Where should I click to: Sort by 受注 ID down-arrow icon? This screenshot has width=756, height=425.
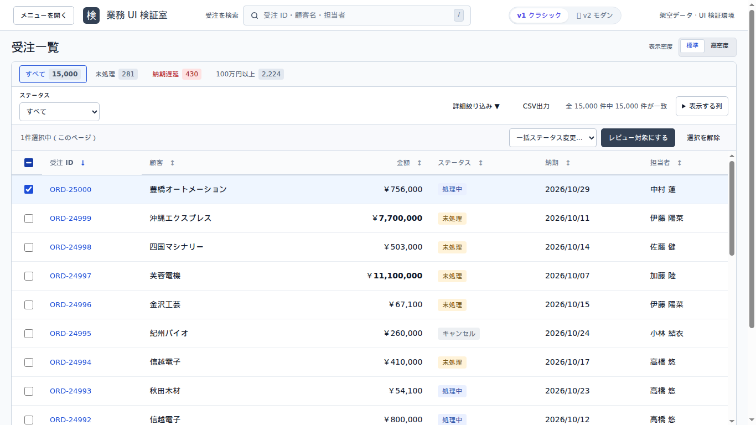pos(83,163)
